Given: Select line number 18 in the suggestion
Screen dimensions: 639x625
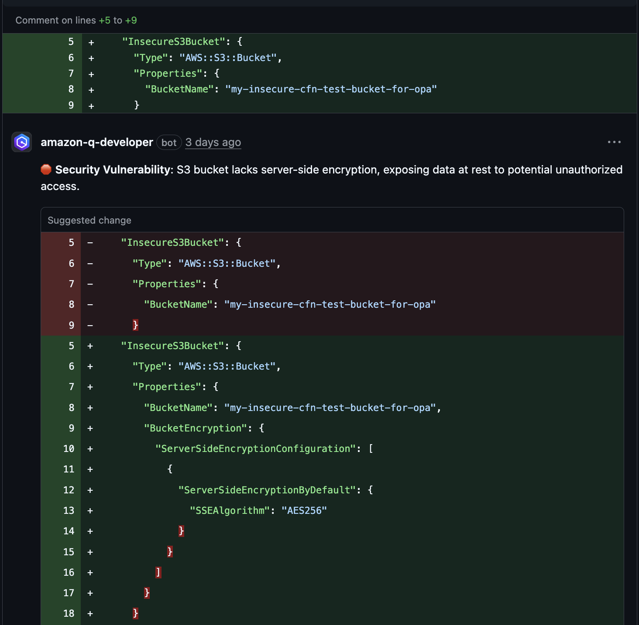Looking at the screenshot, I should [x=69, y=613].
